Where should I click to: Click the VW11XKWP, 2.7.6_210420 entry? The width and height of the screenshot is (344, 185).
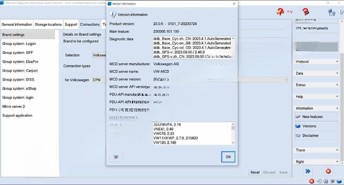click(175, 138)
